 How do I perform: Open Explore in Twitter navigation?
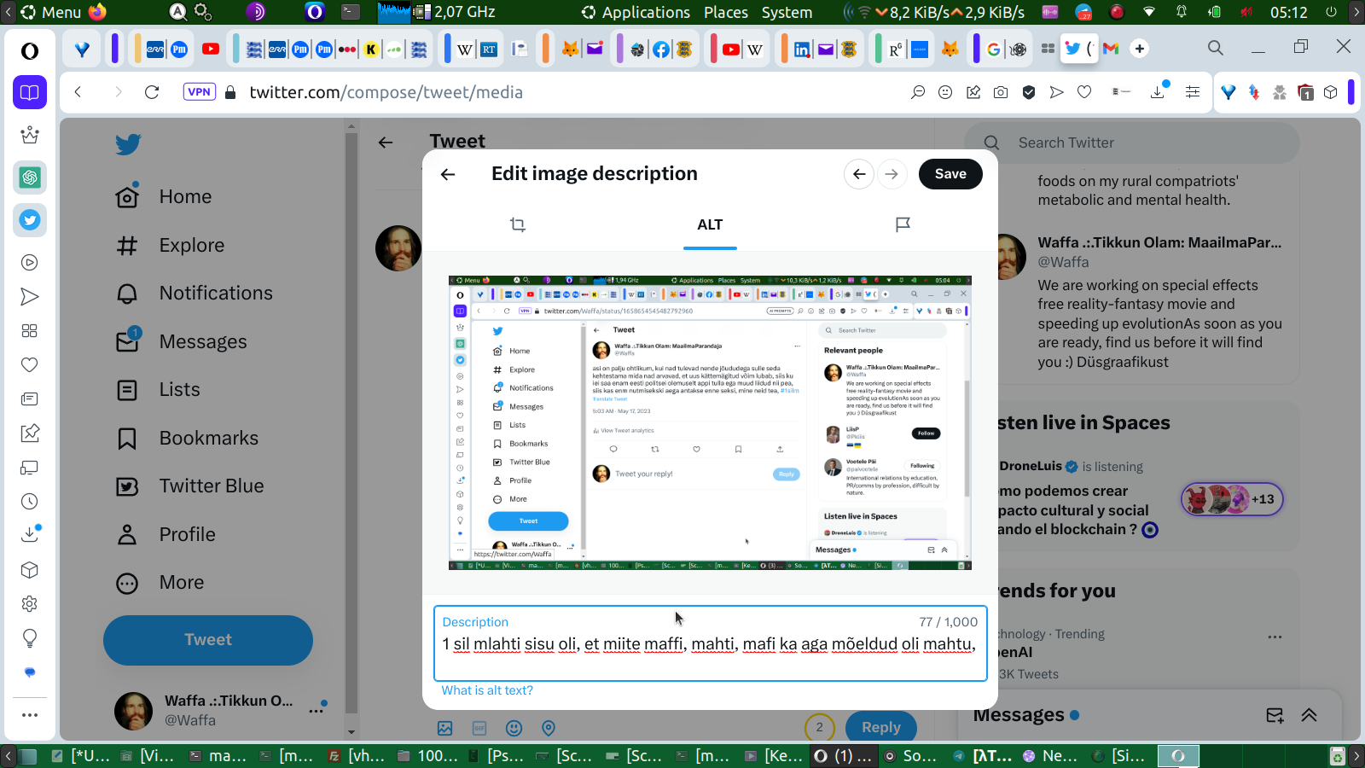point(170,245)
